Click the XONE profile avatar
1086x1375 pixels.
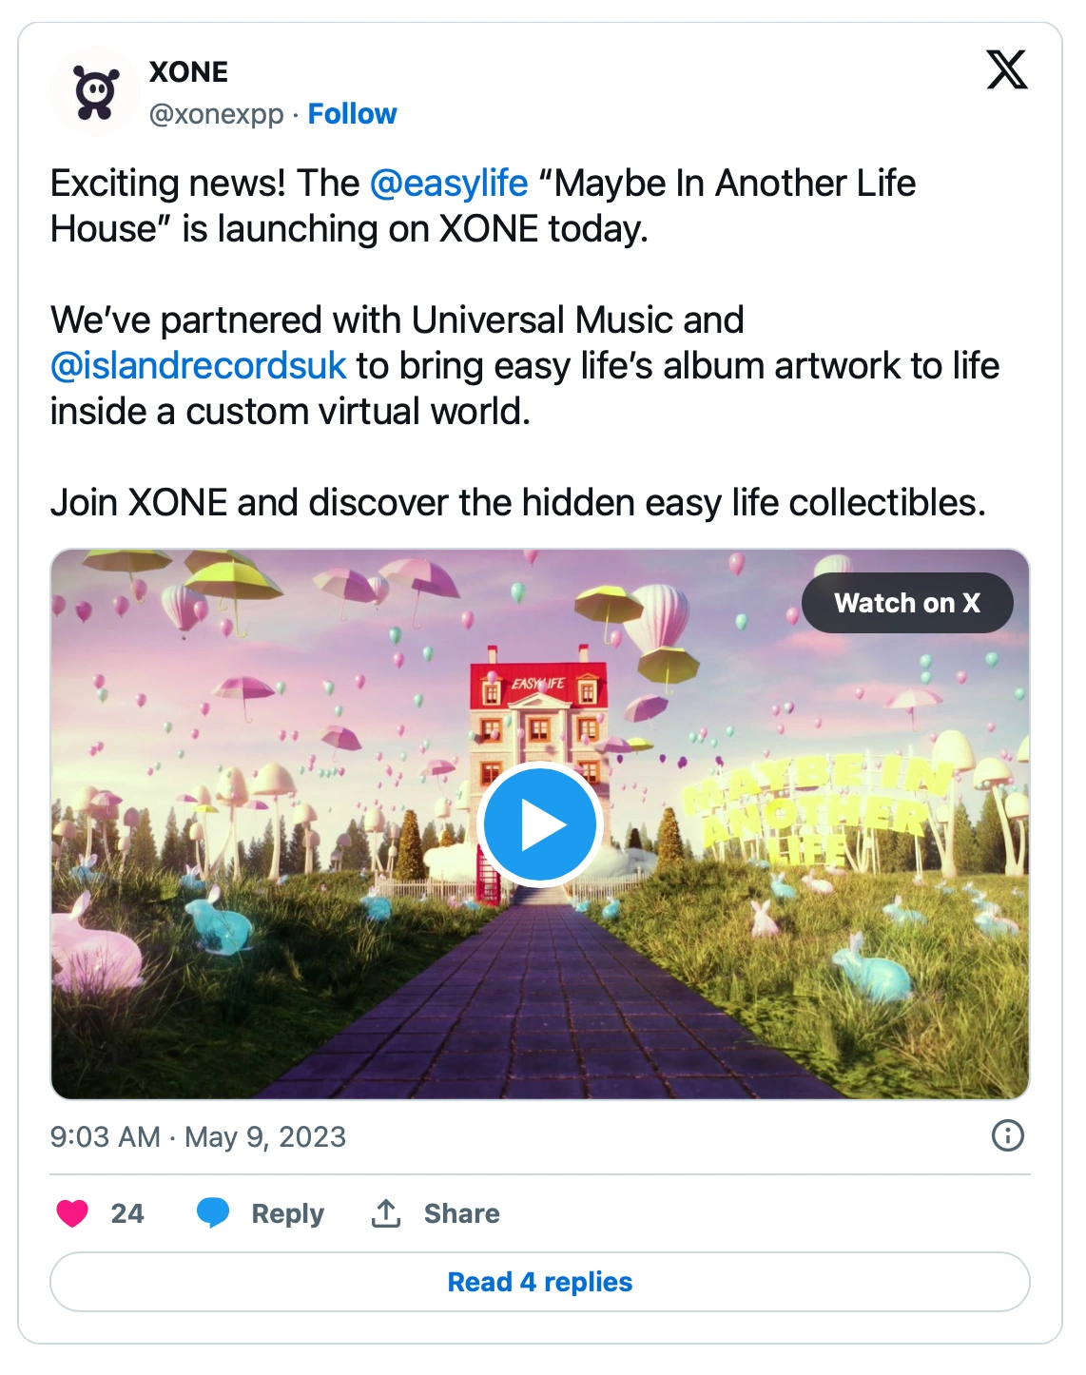95,92
